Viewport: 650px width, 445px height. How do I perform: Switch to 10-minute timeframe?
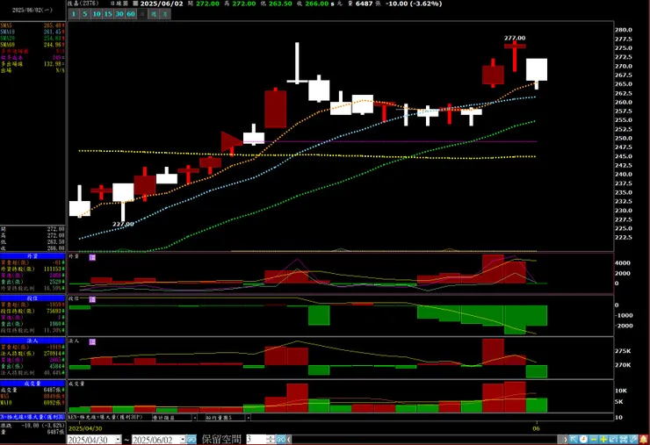[97, 14]
